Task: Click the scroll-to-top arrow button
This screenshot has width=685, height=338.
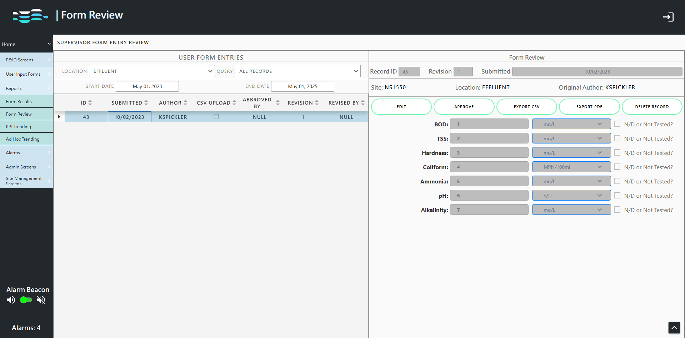Action: (x=674, y=327)
